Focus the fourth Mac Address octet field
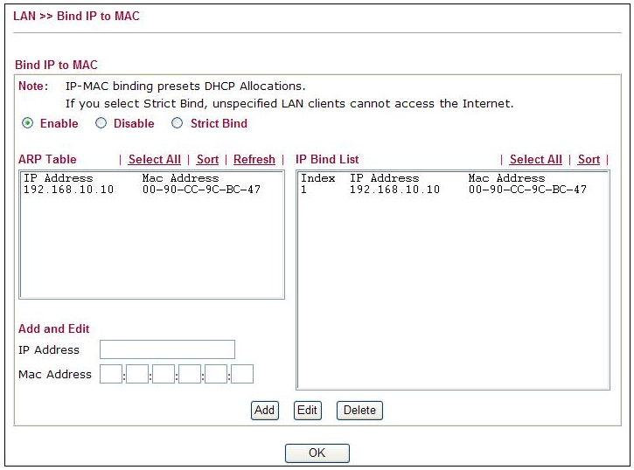The width and height of the screenshot is (634, 470). 190,375
